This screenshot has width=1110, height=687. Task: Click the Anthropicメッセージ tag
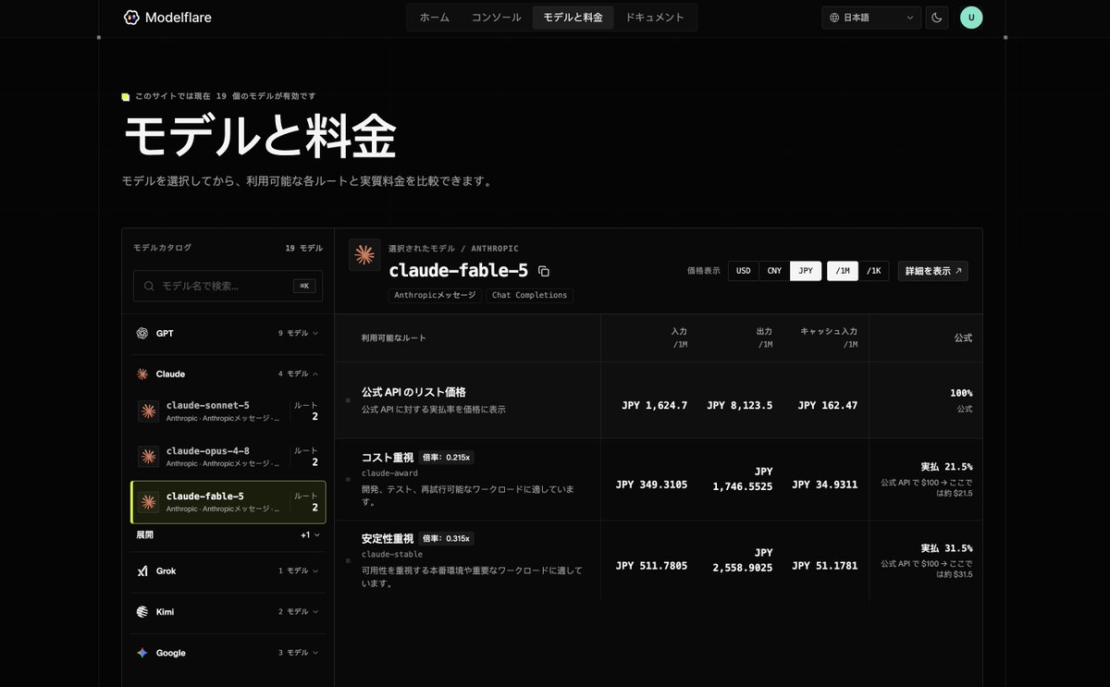pos(435,295)
